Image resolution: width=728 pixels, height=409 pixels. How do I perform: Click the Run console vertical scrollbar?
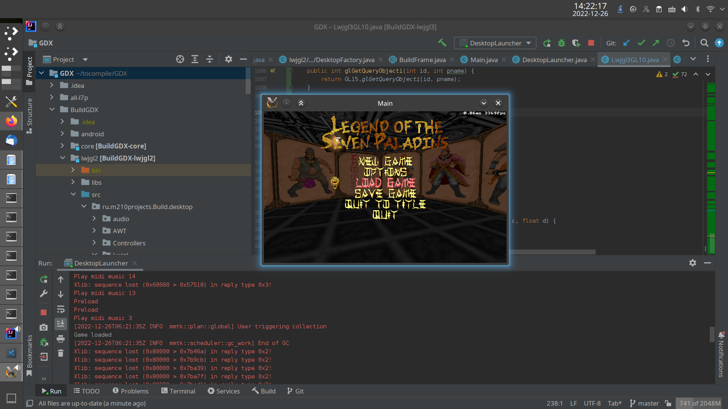tap(712, 334)
